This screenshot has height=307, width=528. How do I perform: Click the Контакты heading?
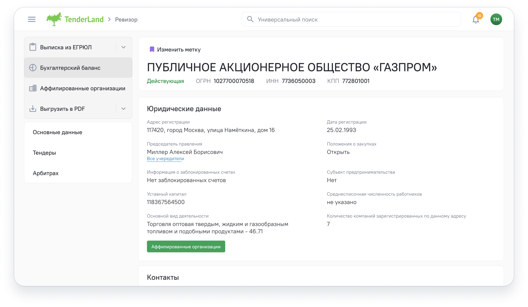coord(163,277)
